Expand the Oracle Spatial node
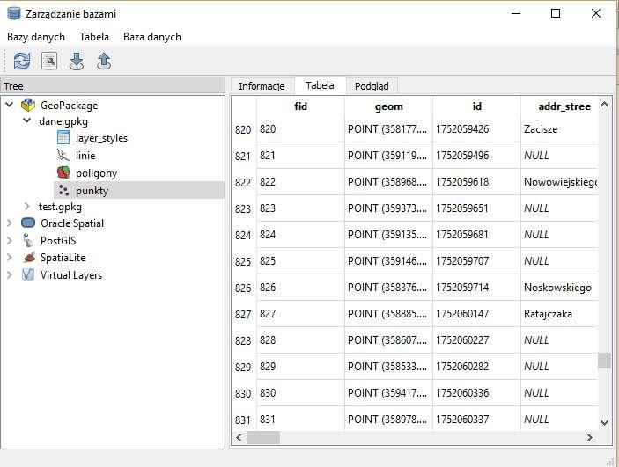 pyautogui.click(x=10, y=223)
